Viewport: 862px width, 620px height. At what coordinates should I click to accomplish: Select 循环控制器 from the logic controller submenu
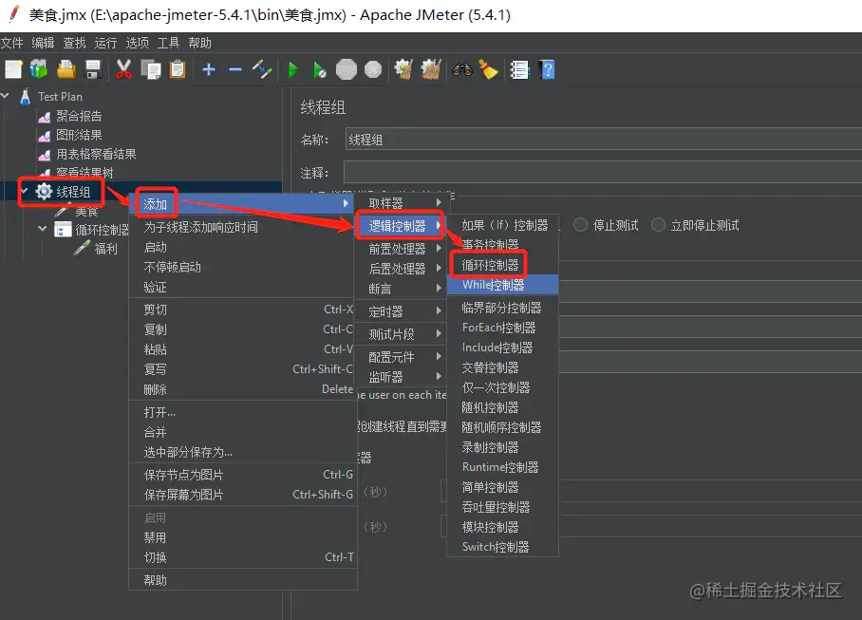click(x=502, y=265)
